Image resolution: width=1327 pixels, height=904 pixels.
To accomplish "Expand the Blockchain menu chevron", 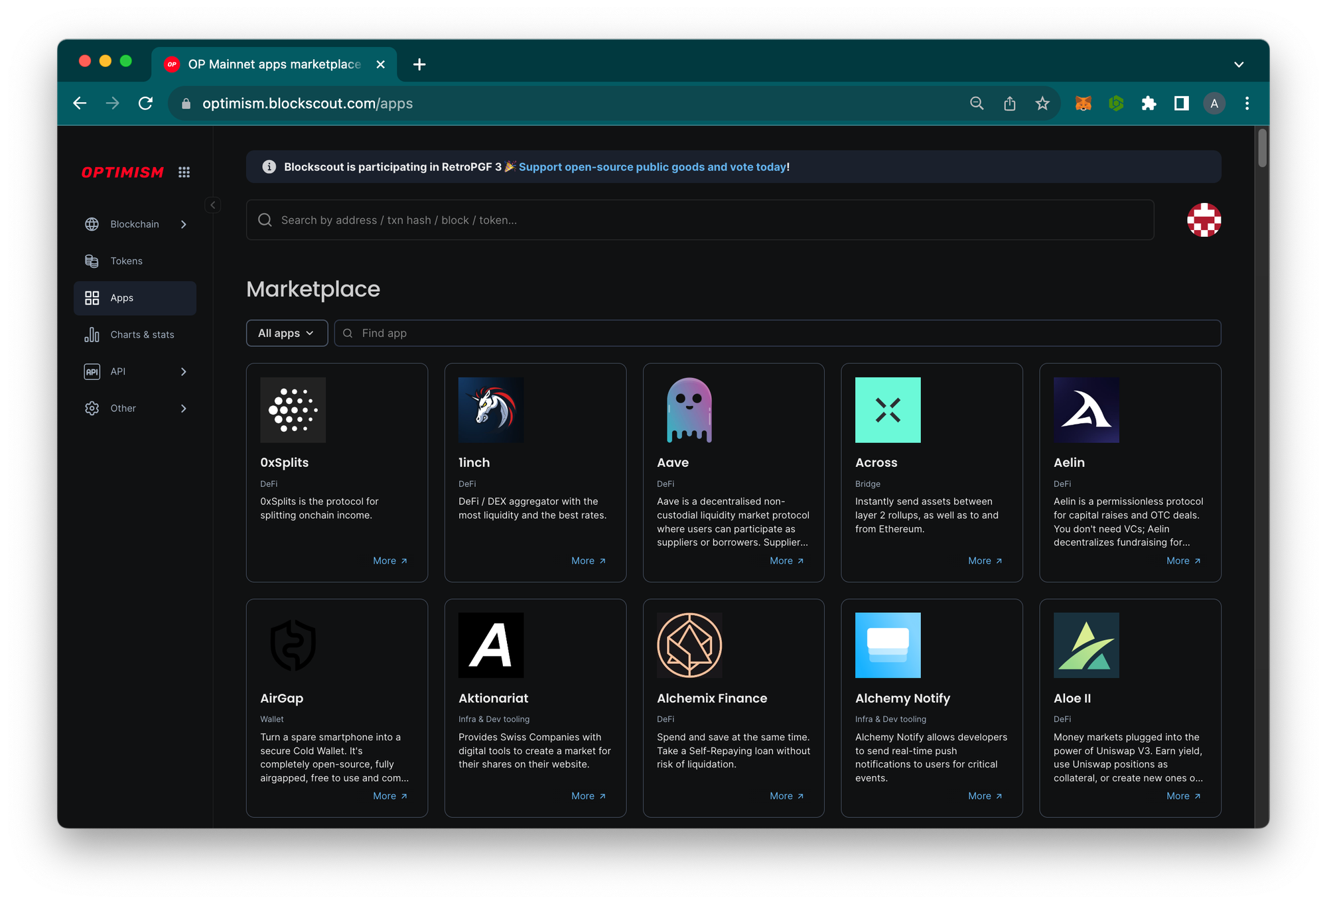I will [x=184, y=225].
